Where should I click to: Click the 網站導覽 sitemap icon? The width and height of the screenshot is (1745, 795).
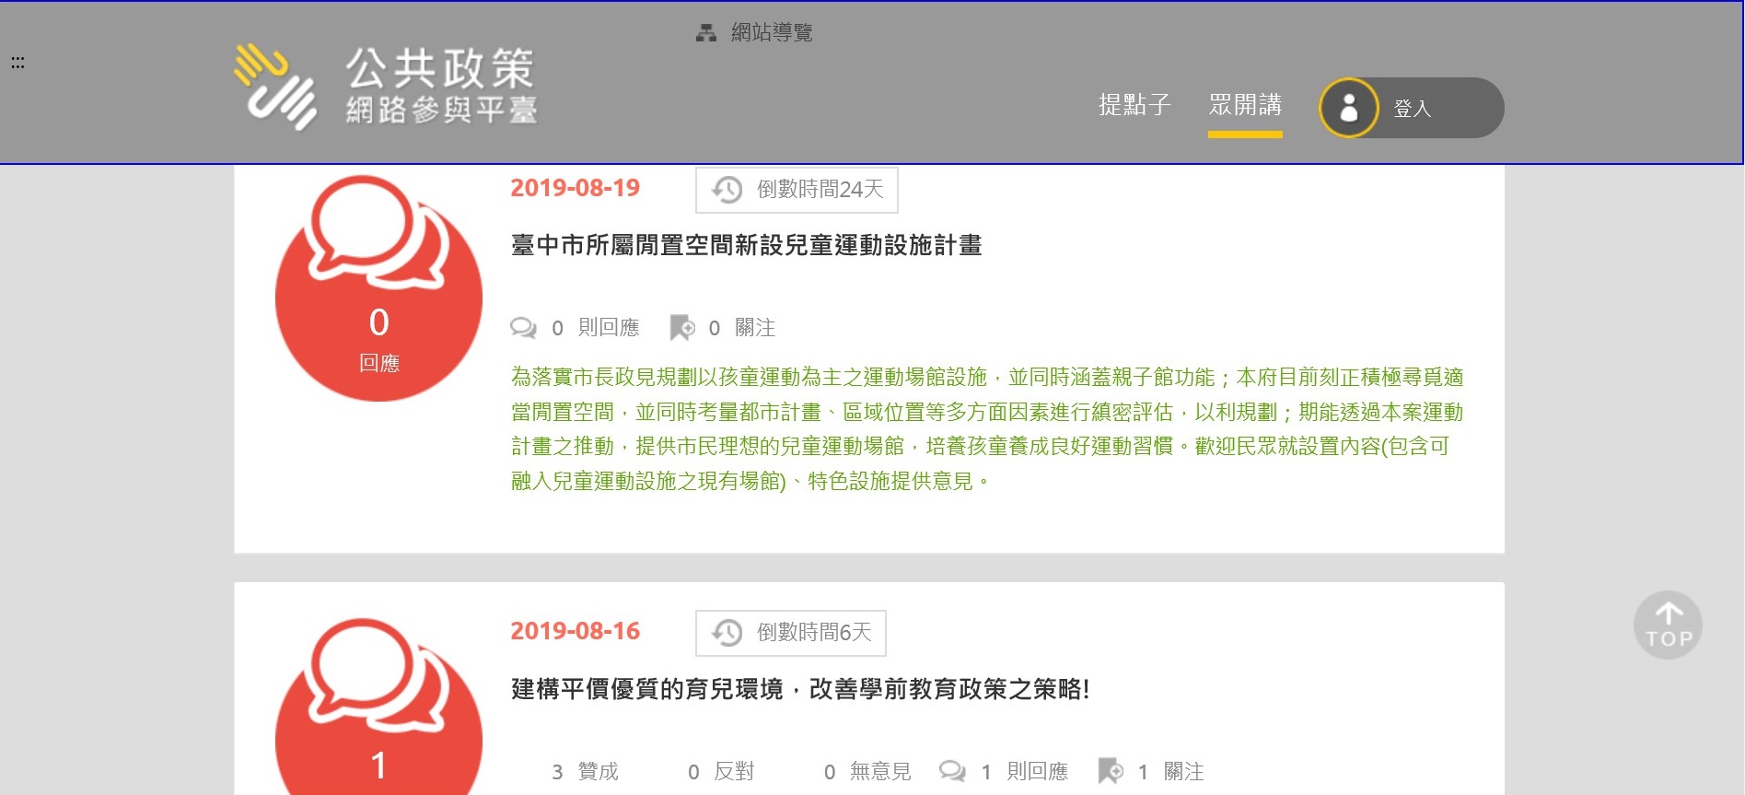point(705,33)
